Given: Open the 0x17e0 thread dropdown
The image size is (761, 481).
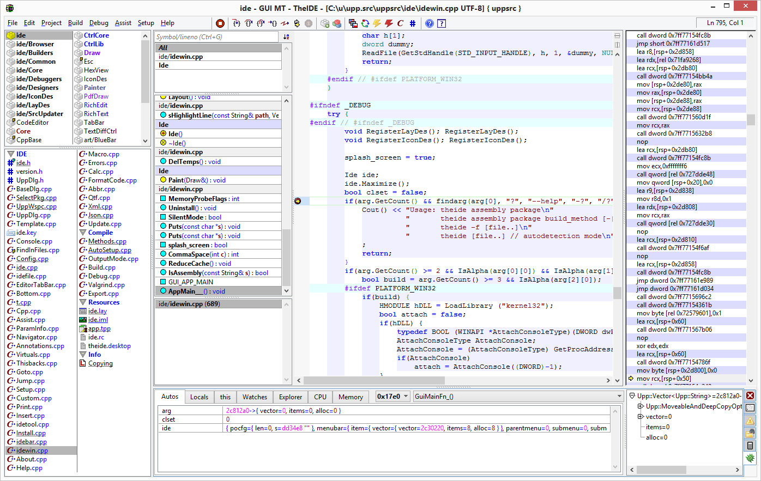Looking at the screenshot, I should [x=406, y=397].
